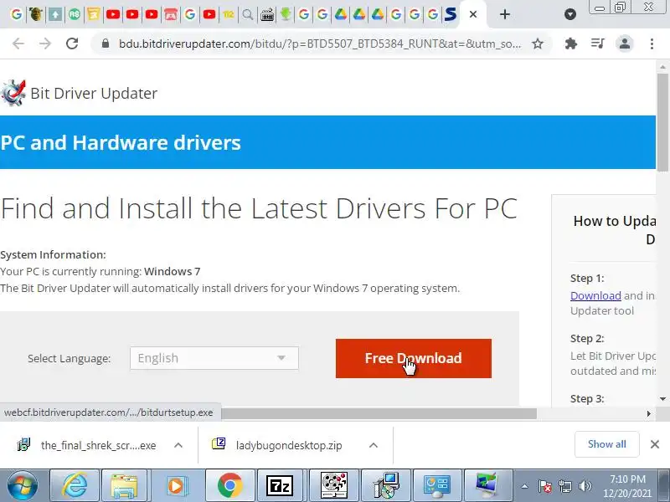The height and width of the screenshot is (502, 670).
Task: Open a new browser tab
Action: tap(505, 14)
